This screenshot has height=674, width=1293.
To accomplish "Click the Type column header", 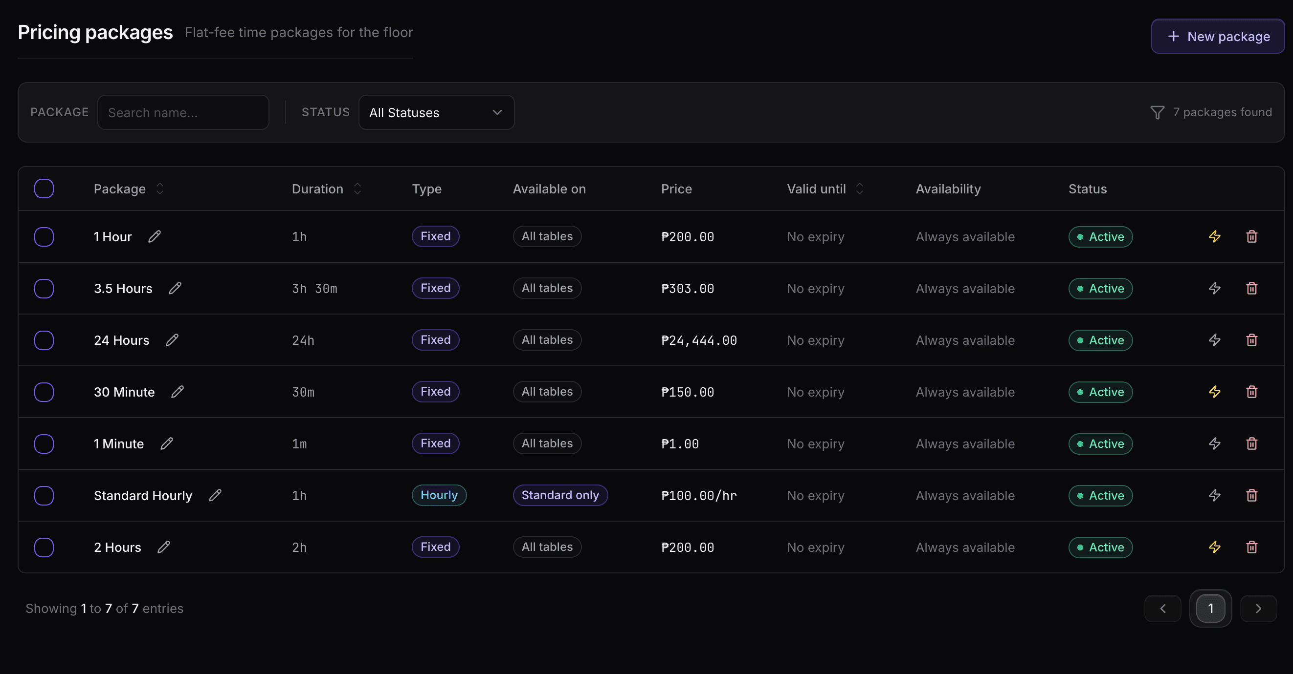I will click(x=426, y=189).
